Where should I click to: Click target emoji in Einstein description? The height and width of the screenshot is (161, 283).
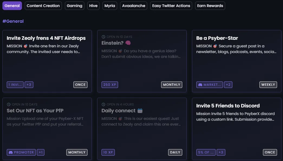point(121,51)
